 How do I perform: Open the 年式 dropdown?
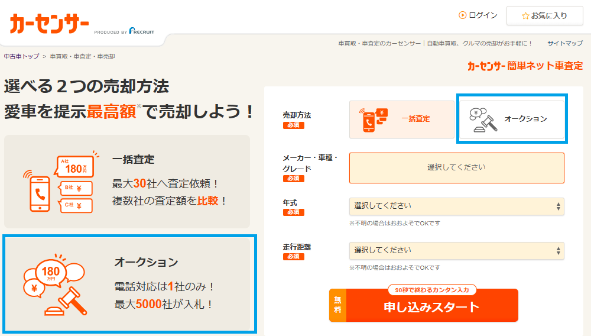pyautogui.click(x=456, y=206)
